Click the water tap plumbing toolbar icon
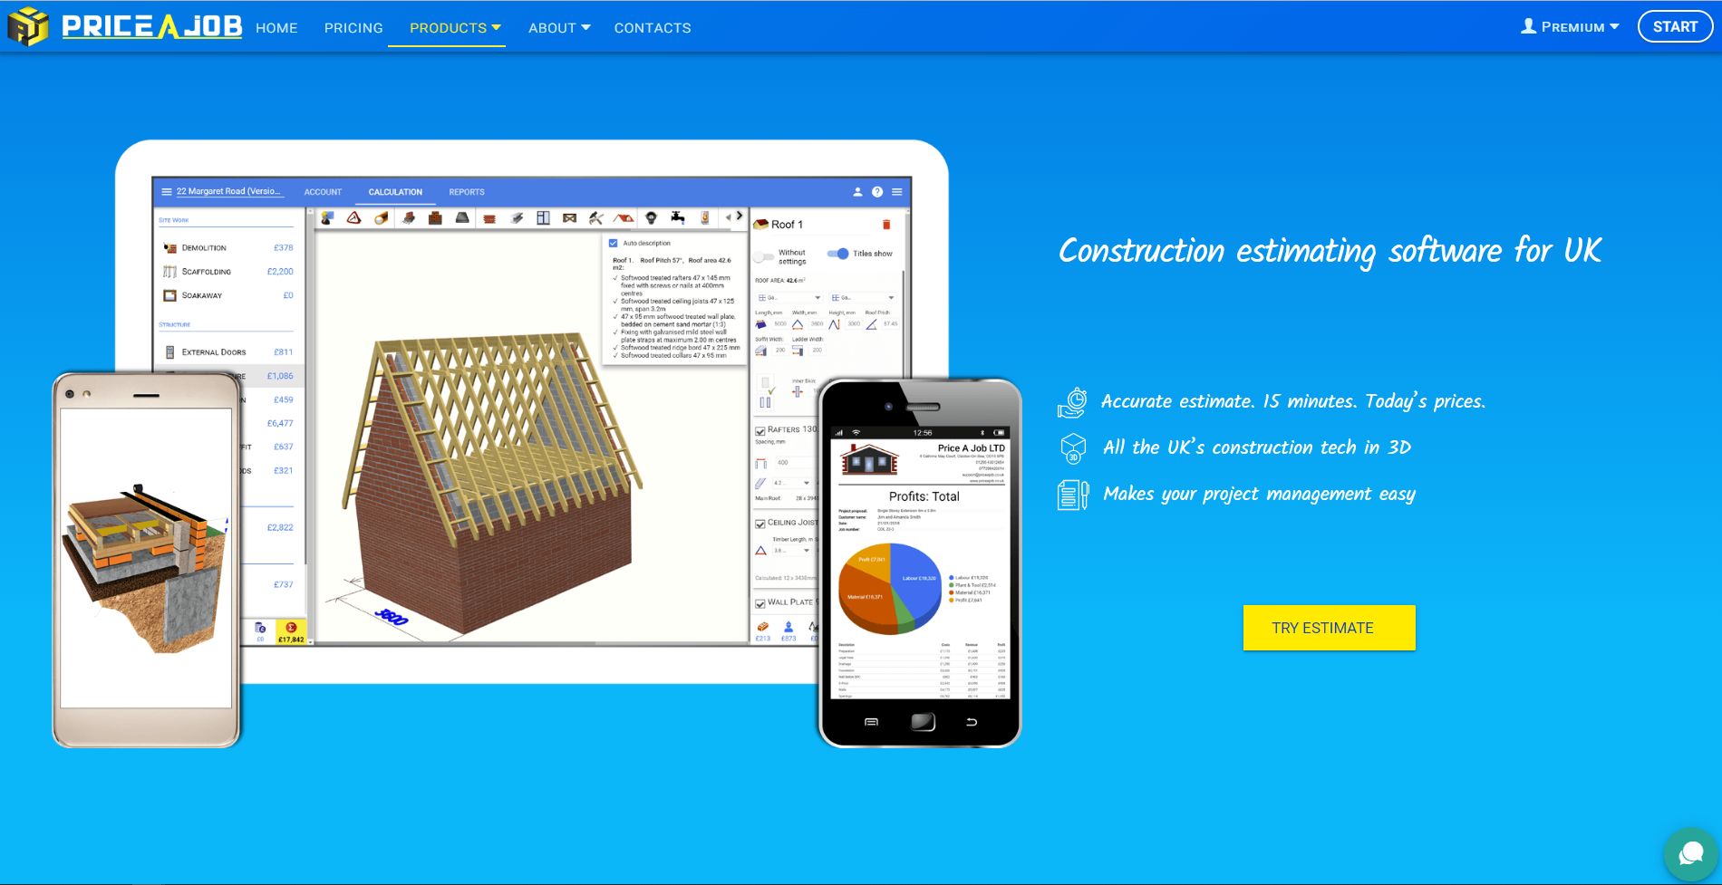This screenshot has height=885, width=1722. [x=678, y=217]
